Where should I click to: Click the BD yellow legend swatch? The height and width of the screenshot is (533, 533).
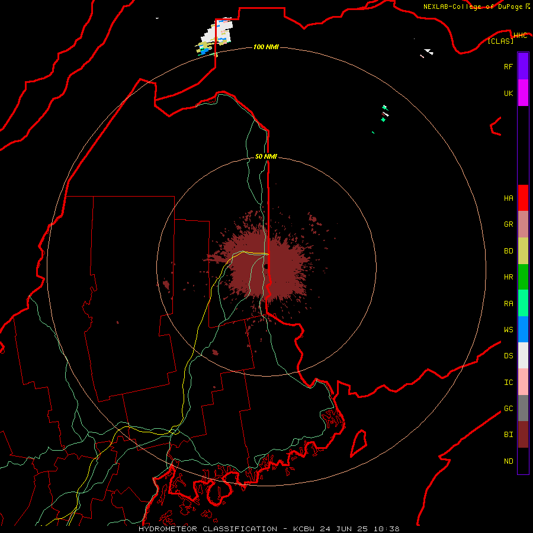click(x=523, y=251)
